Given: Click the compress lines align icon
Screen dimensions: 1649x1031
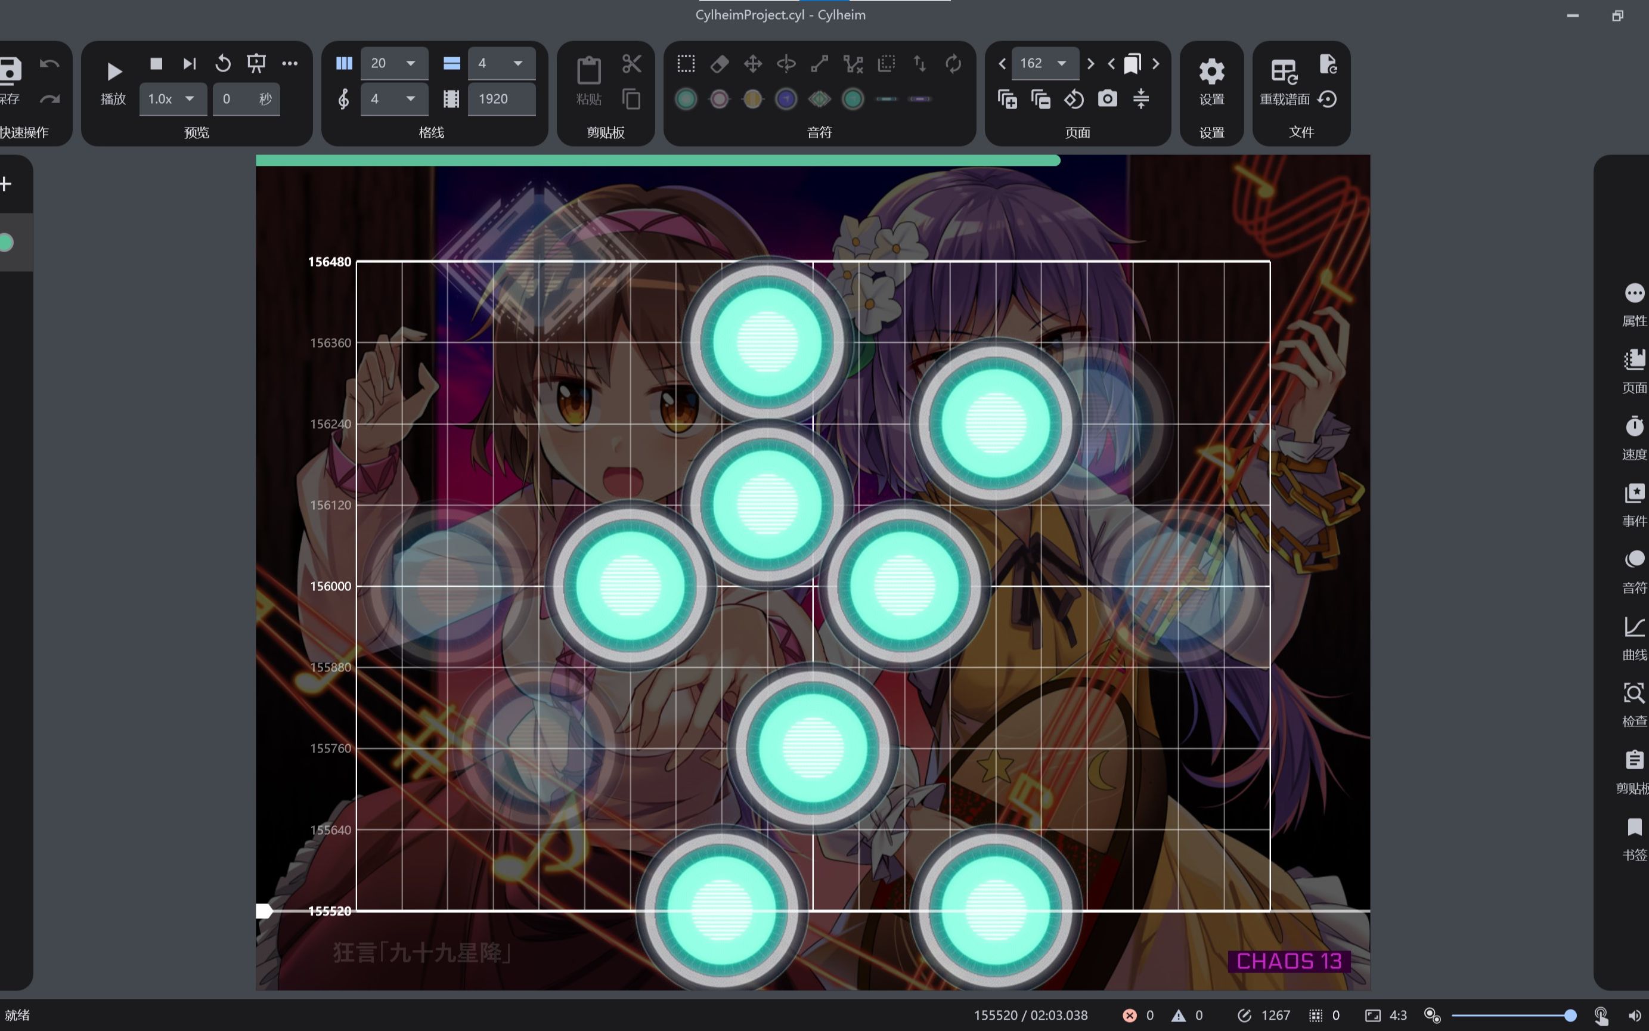Looking at the screenshot, I should pos(1141,99).
